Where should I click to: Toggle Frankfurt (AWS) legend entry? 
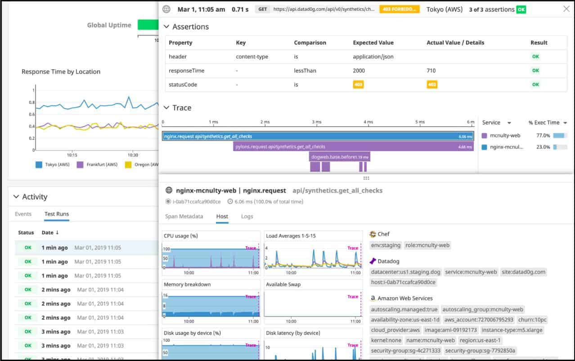97,165
